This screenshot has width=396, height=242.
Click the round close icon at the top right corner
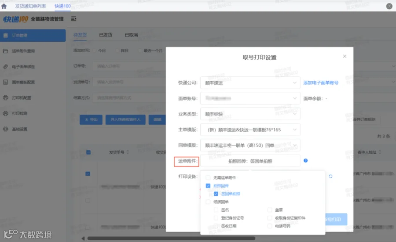tap(389, 6)
